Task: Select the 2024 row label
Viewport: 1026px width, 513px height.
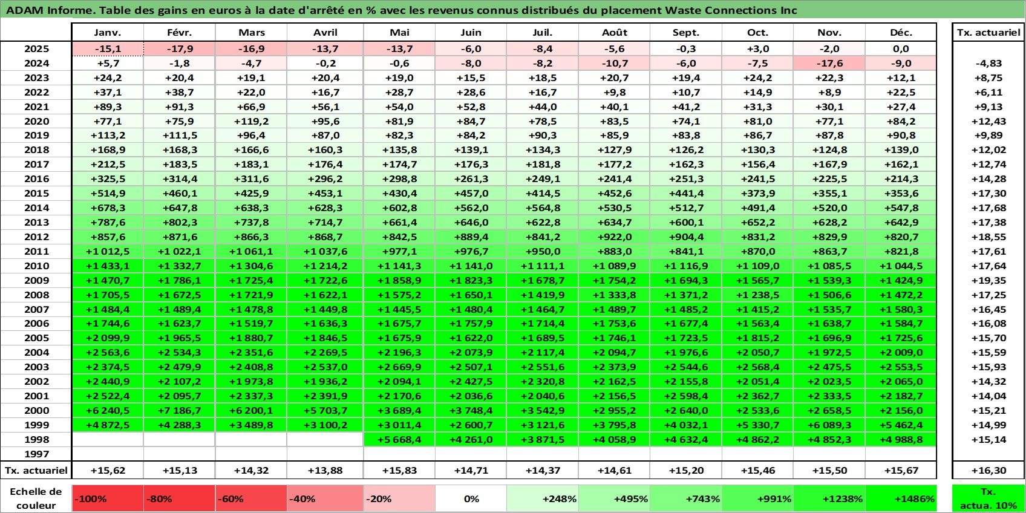Action: coord(36,64)
